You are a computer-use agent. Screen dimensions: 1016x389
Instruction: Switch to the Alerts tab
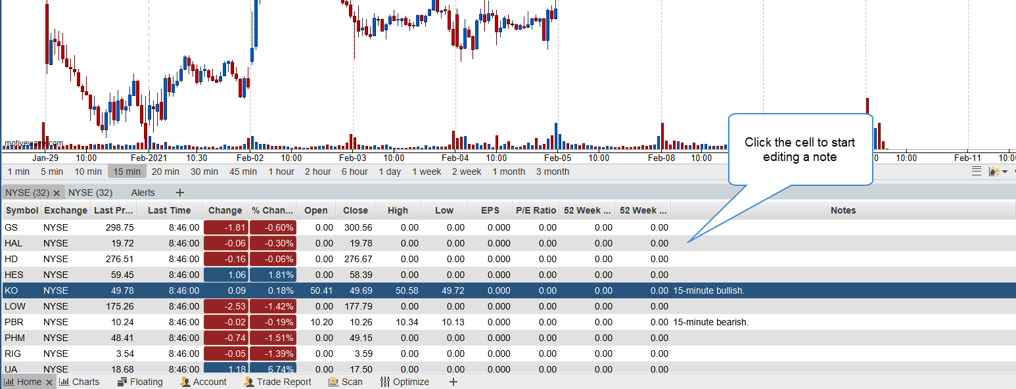pos(143,193)
